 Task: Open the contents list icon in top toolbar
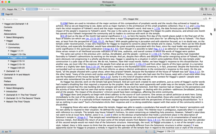point(206,9)
